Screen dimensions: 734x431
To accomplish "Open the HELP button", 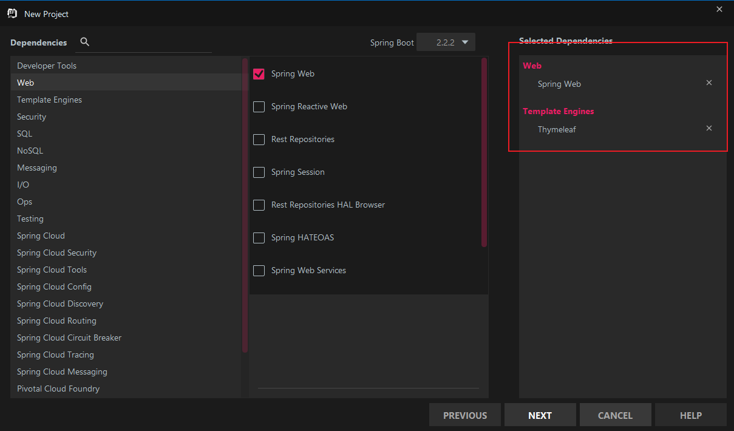I will (690, 415).
